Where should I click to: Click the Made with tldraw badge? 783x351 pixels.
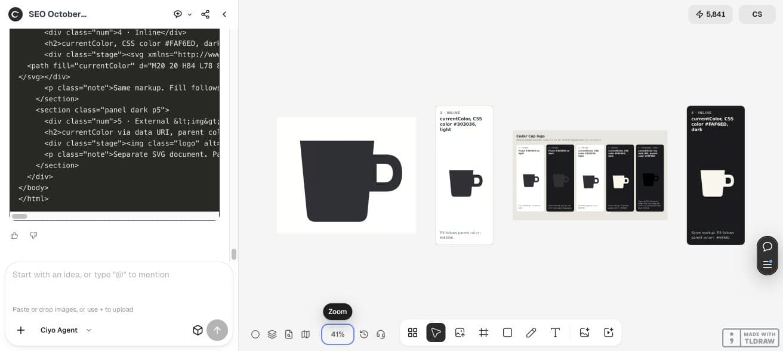click(750, 338)
